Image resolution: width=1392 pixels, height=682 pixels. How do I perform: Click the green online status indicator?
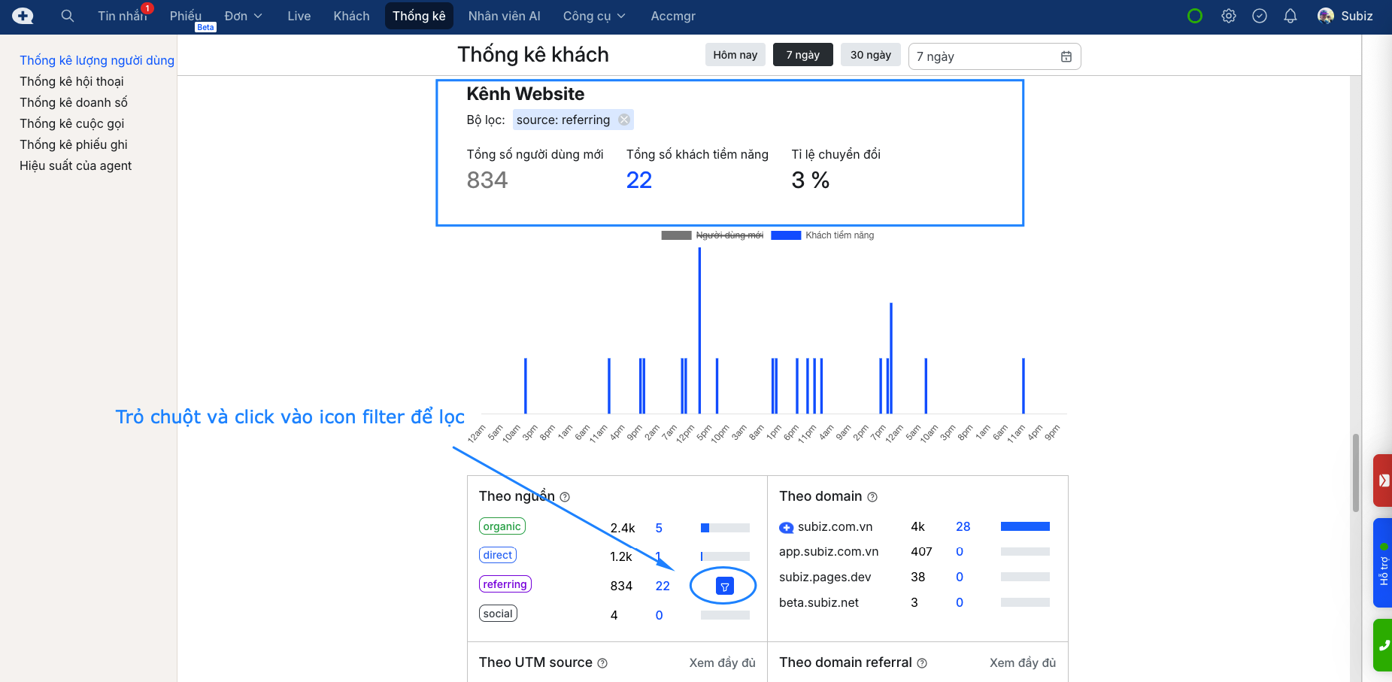point(1195,16)
